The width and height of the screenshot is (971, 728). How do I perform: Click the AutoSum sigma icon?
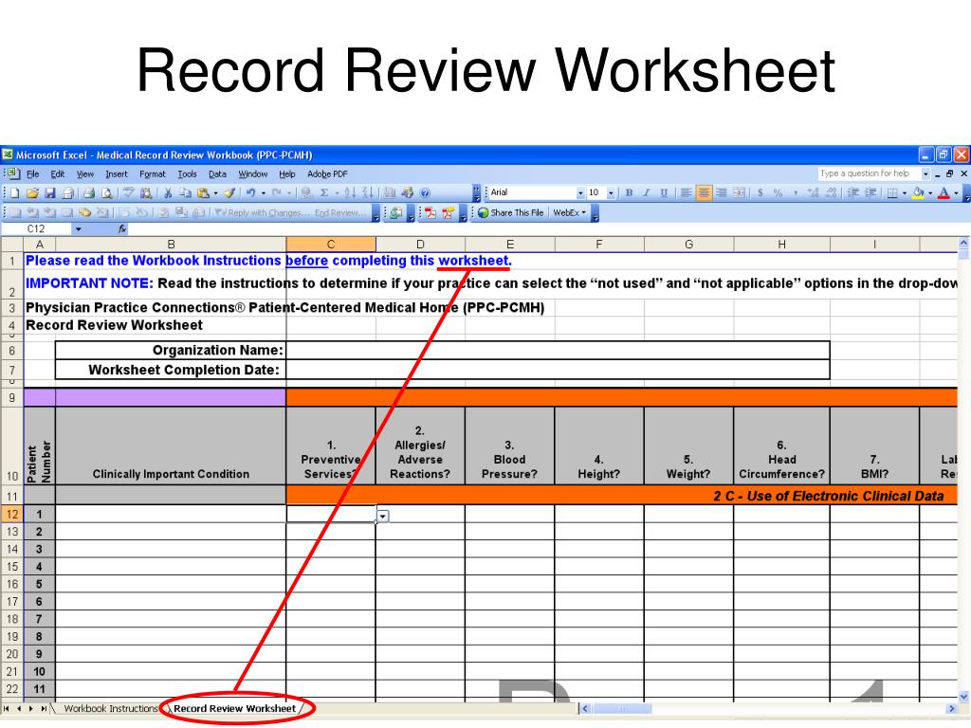[324, 193]
